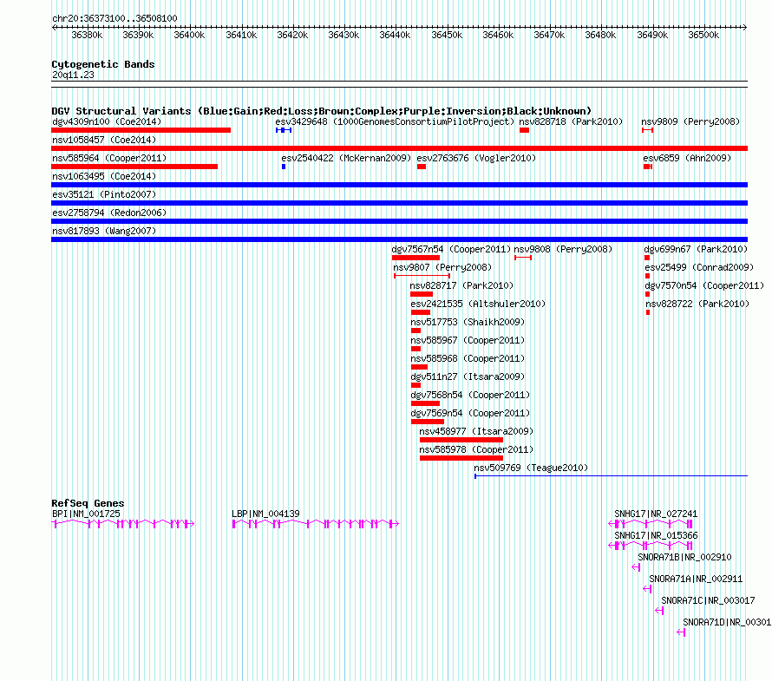Select the nsv9808 (Perry2008) label
The width and height of the screenshot is (772, 681).
coord(563,249)
